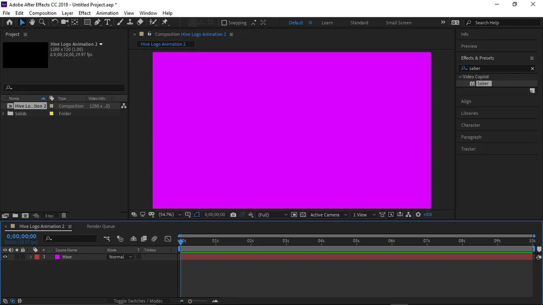Open the magnification ratio (54.7%) dropdown
The width and height of the screenshot is (543, 305).
169,215
